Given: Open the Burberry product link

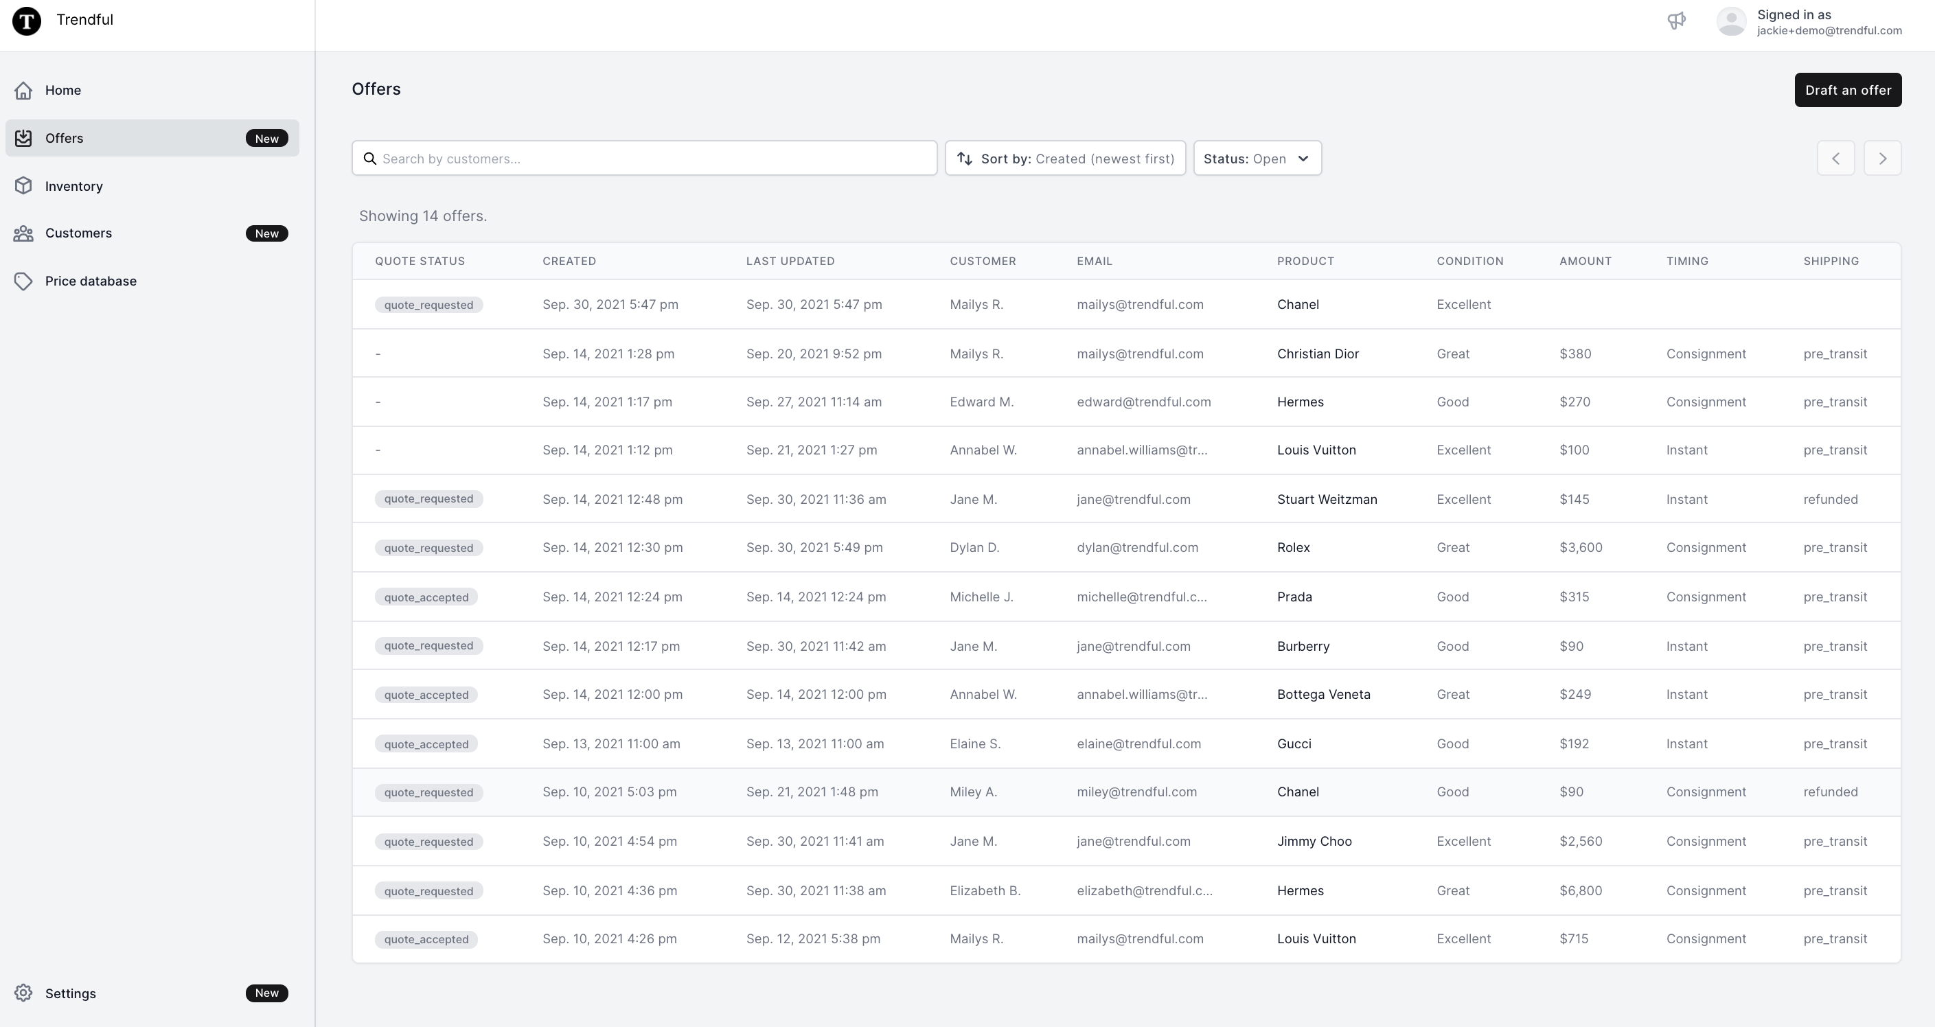Looking at the screenshot, I should (x=1303, y=647).
